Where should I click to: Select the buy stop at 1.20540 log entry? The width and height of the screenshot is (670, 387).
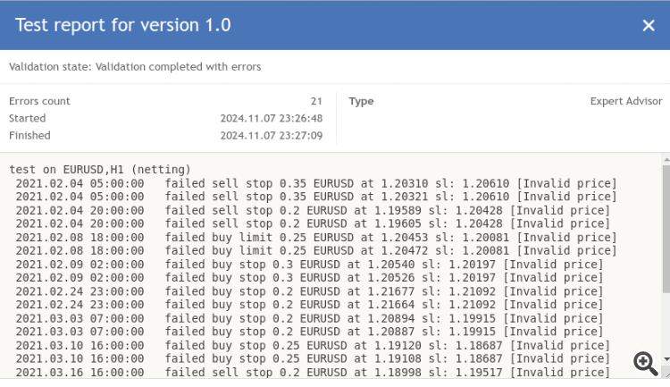tap(309, 265)
